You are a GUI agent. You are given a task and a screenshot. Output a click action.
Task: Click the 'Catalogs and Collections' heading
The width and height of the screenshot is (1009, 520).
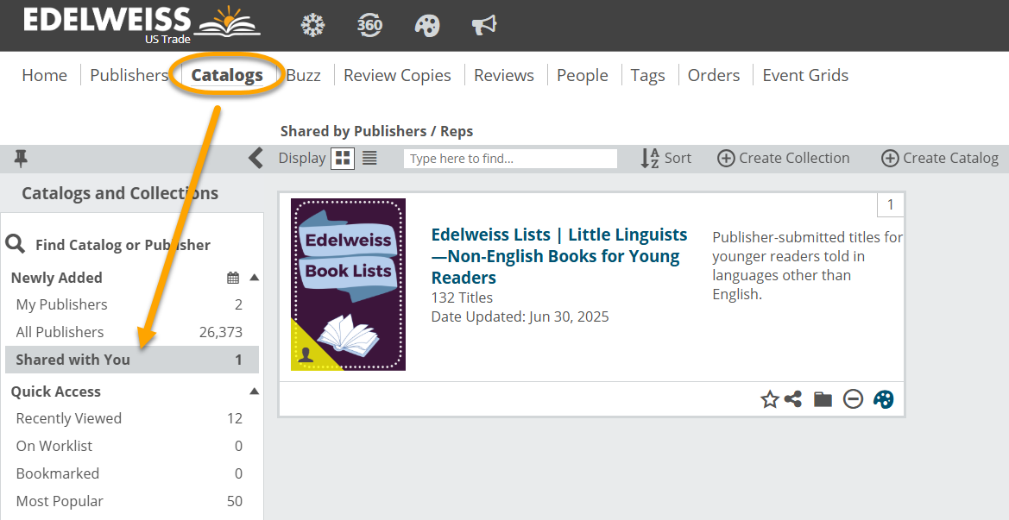point(120,193)
